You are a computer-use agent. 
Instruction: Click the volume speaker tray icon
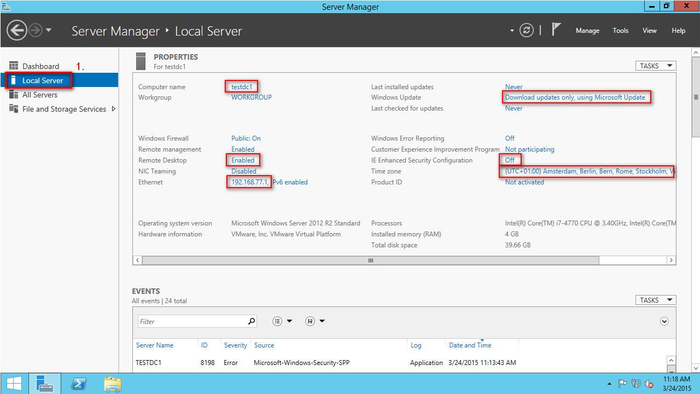click(x=649, y=384)
